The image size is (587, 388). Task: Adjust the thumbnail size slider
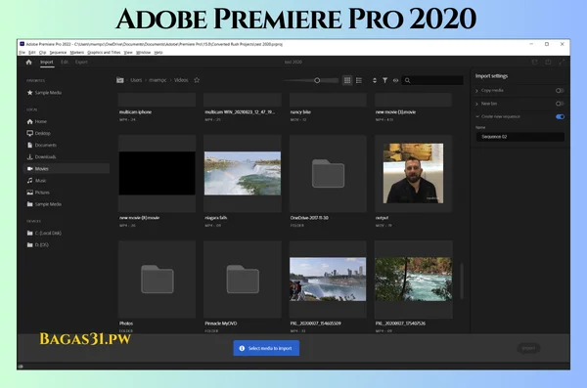coord(317,80)
